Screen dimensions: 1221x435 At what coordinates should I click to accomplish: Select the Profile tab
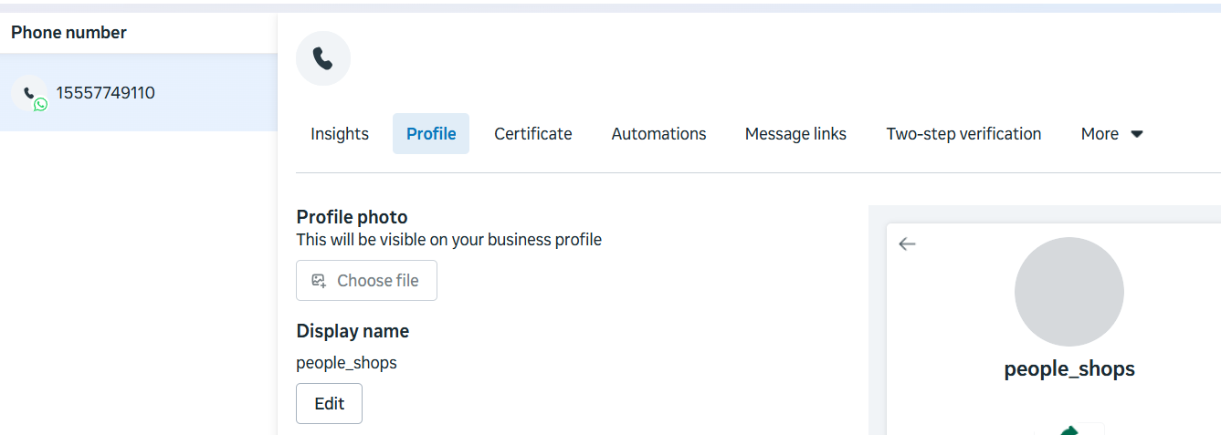point(431,134)
